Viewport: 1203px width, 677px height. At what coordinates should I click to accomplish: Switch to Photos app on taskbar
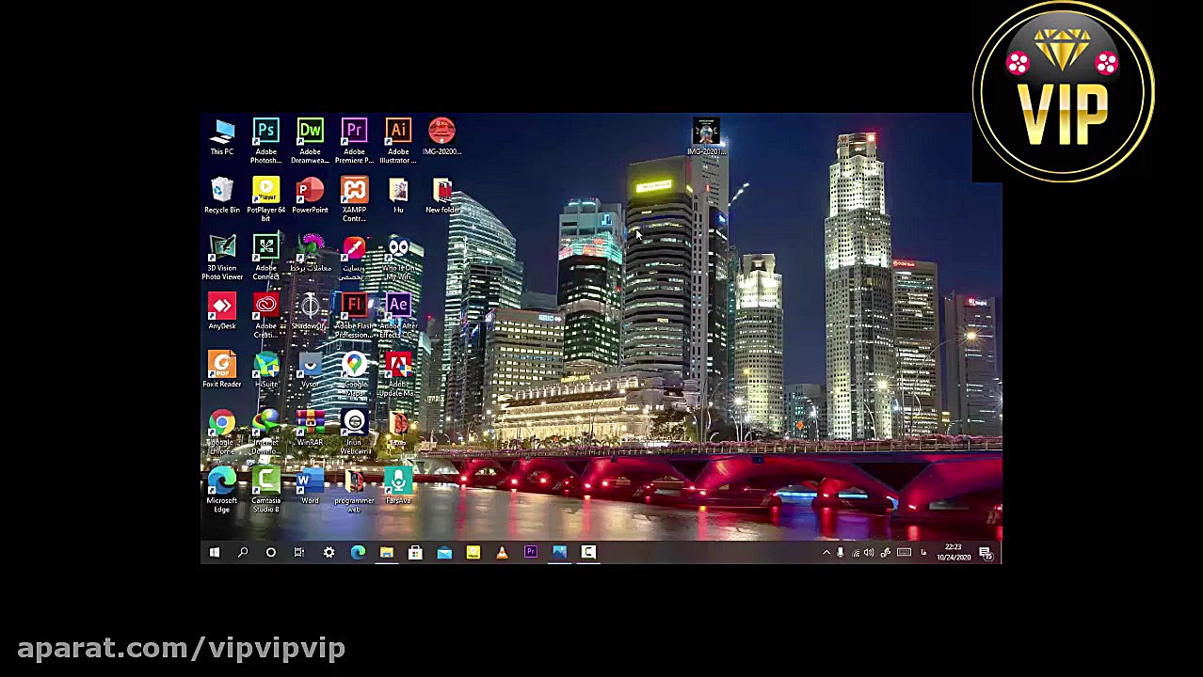559,552
